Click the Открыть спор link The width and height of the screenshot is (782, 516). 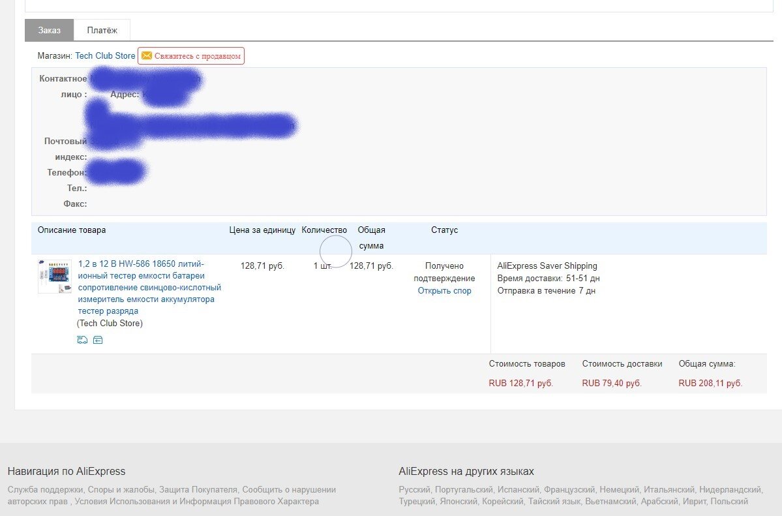coord(444,291)
